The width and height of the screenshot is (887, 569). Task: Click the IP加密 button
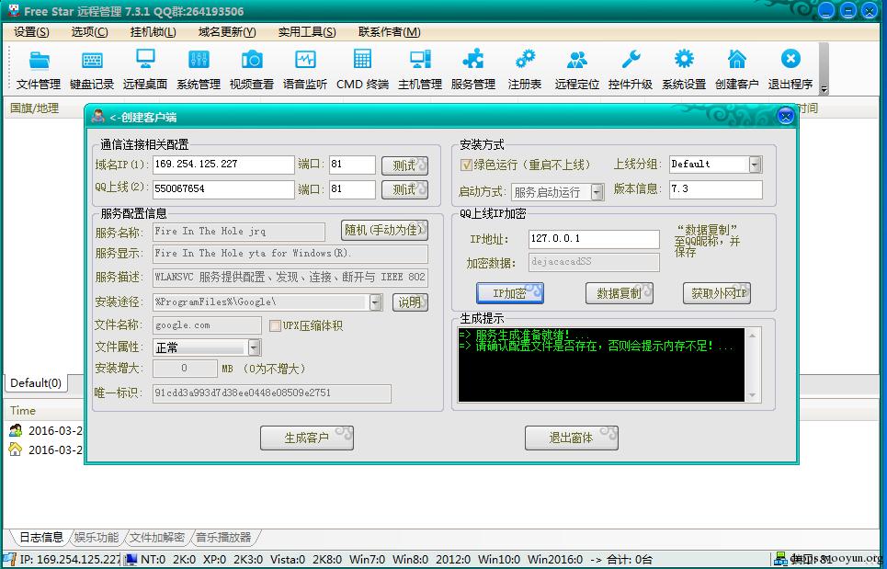(x=510, y=293)
